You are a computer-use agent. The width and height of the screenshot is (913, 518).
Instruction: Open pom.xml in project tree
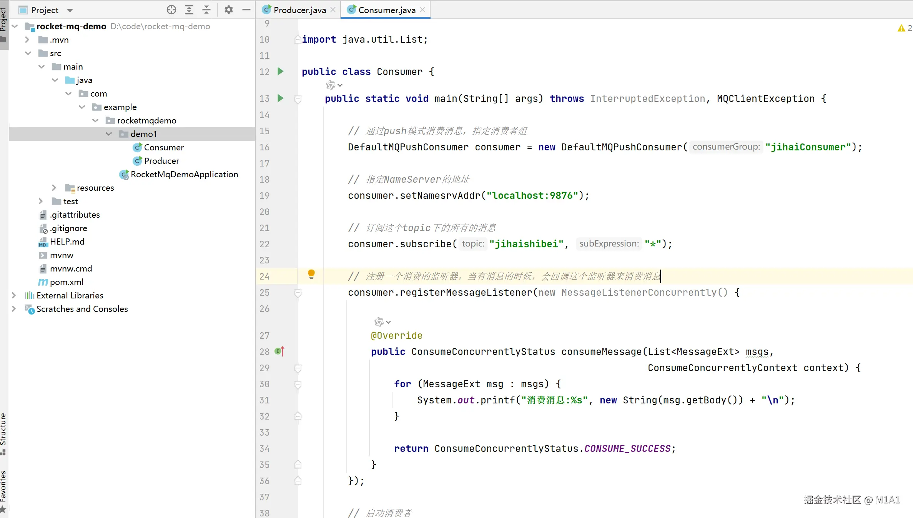[67, 282]
